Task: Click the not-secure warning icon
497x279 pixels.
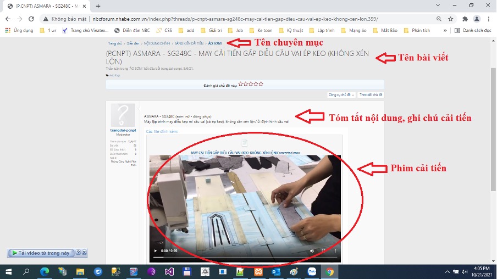Action: coord(46,19)
